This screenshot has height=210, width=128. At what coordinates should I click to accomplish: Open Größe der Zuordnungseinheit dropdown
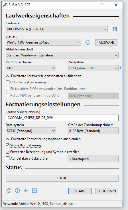pos(93,131)
